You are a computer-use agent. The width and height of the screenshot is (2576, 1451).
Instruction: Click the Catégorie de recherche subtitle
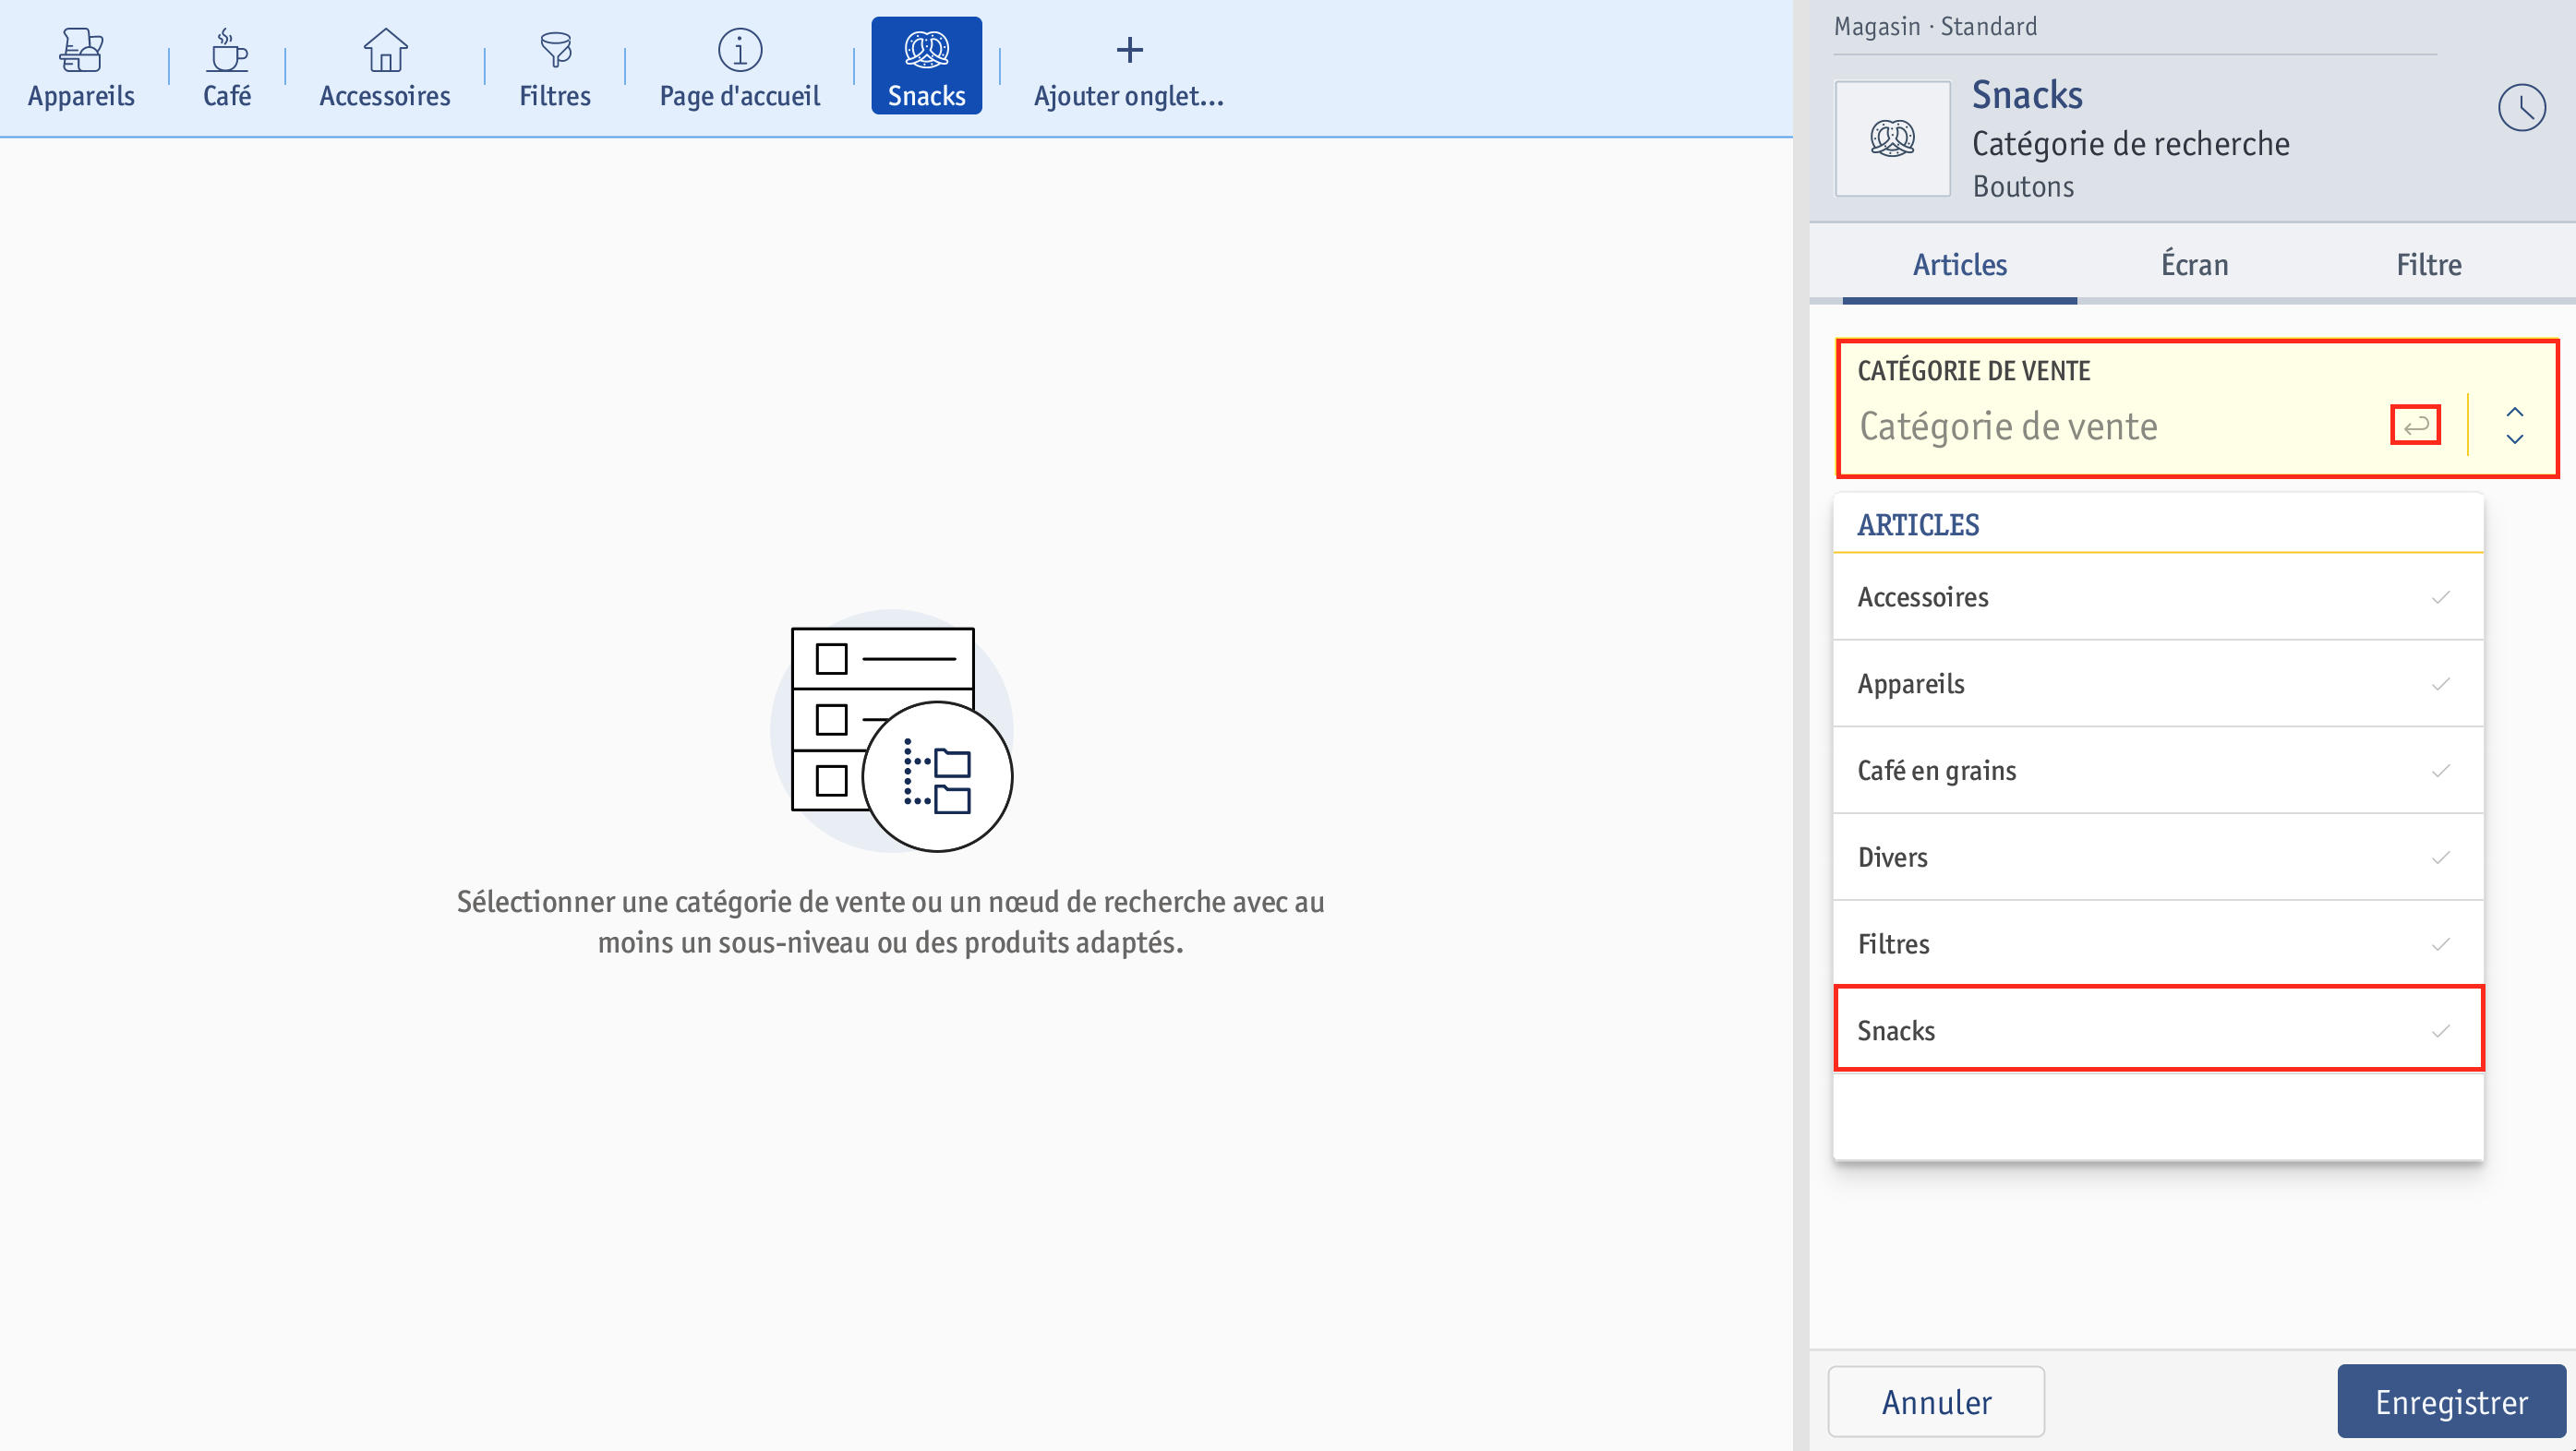[x=2131, y=145]
